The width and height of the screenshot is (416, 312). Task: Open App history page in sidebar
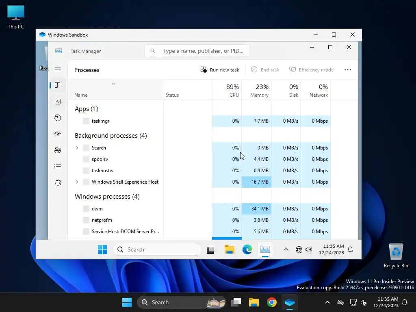point(58,118)
